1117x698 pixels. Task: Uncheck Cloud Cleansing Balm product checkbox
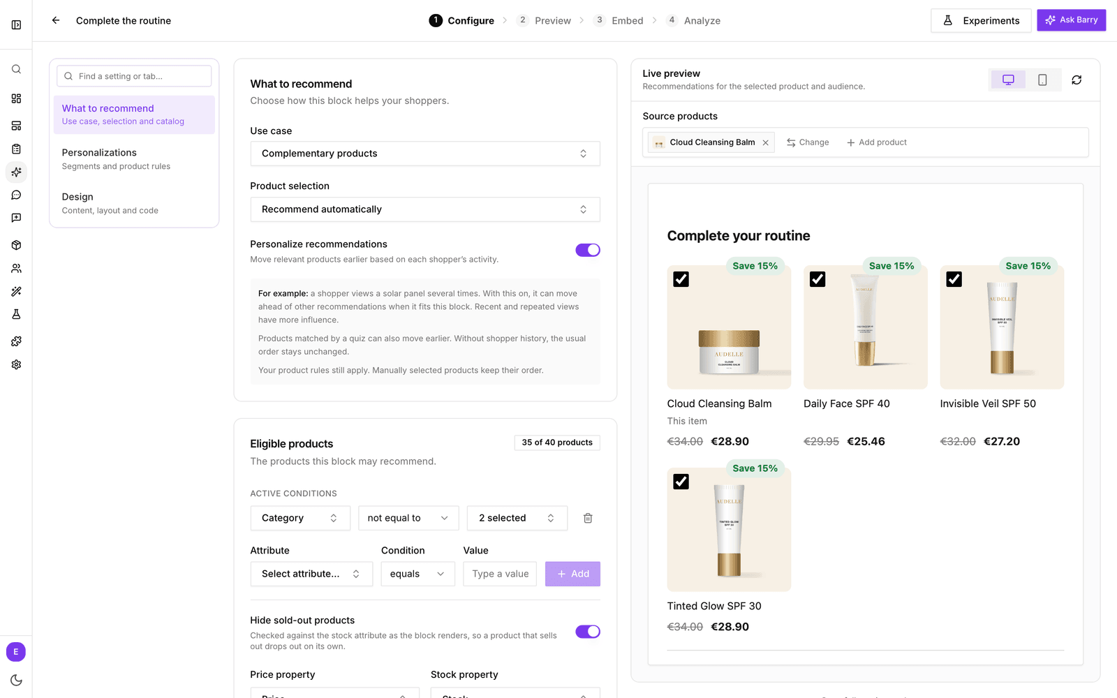(x=681, y=279)
